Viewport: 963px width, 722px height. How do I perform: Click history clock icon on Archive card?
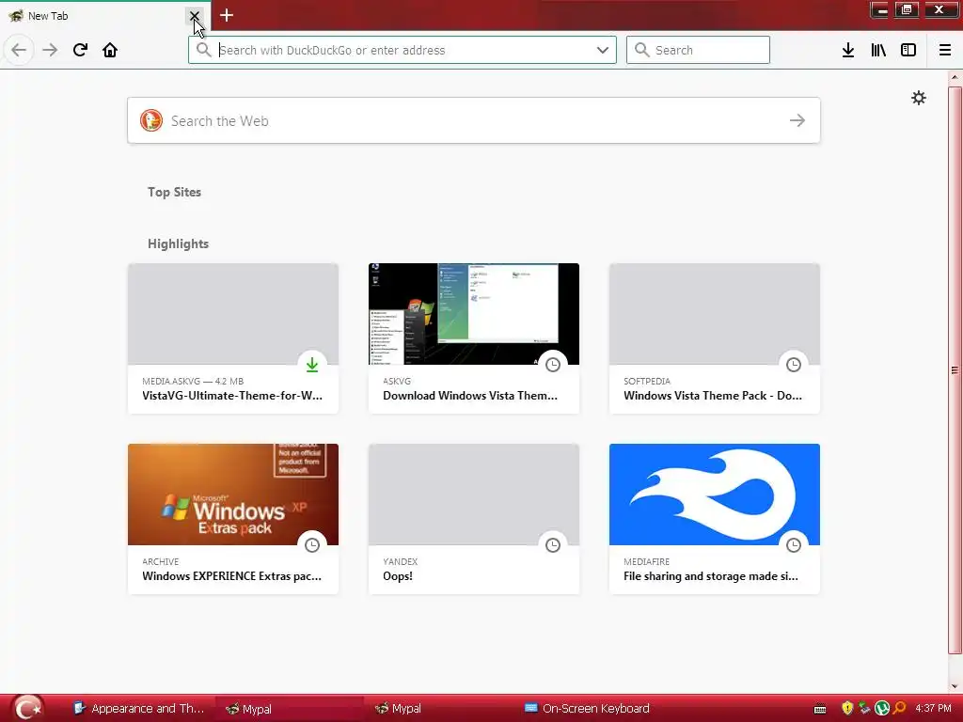click(312, 545)
